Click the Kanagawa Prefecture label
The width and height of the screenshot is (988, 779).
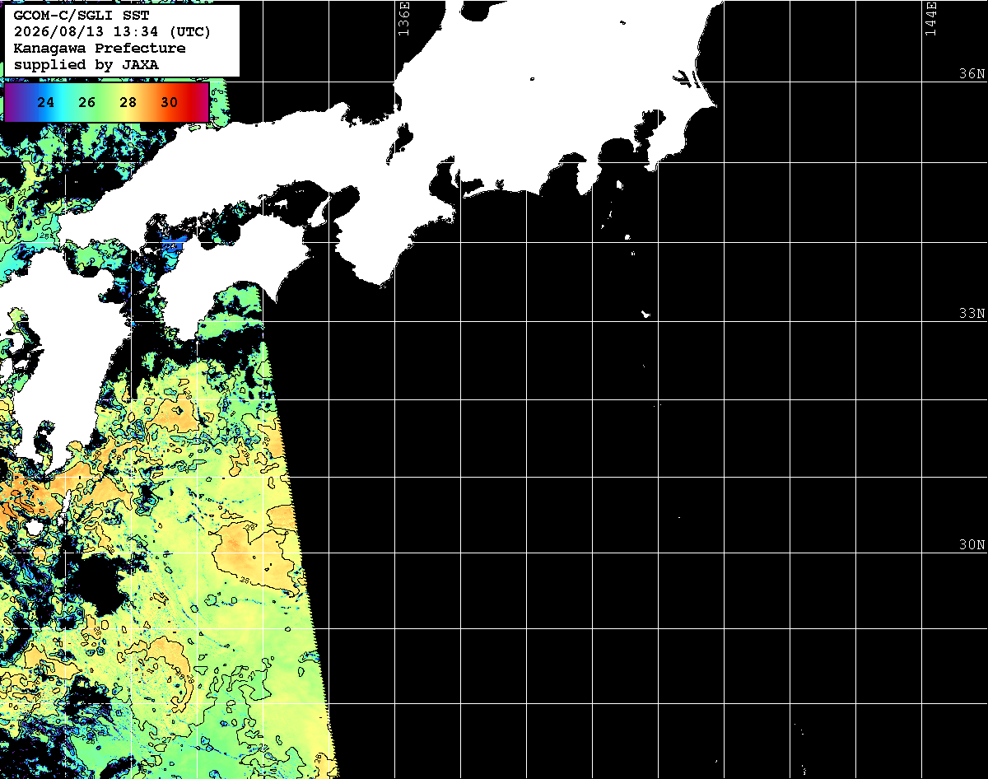coord(100,49)
